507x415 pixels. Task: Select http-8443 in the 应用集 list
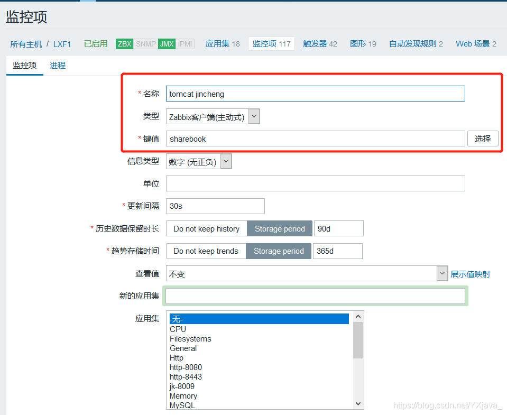pos(259,377)
